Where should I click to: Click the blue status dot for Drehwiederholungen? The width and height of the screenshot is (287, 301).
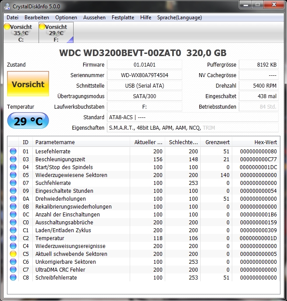click(13, 198)
